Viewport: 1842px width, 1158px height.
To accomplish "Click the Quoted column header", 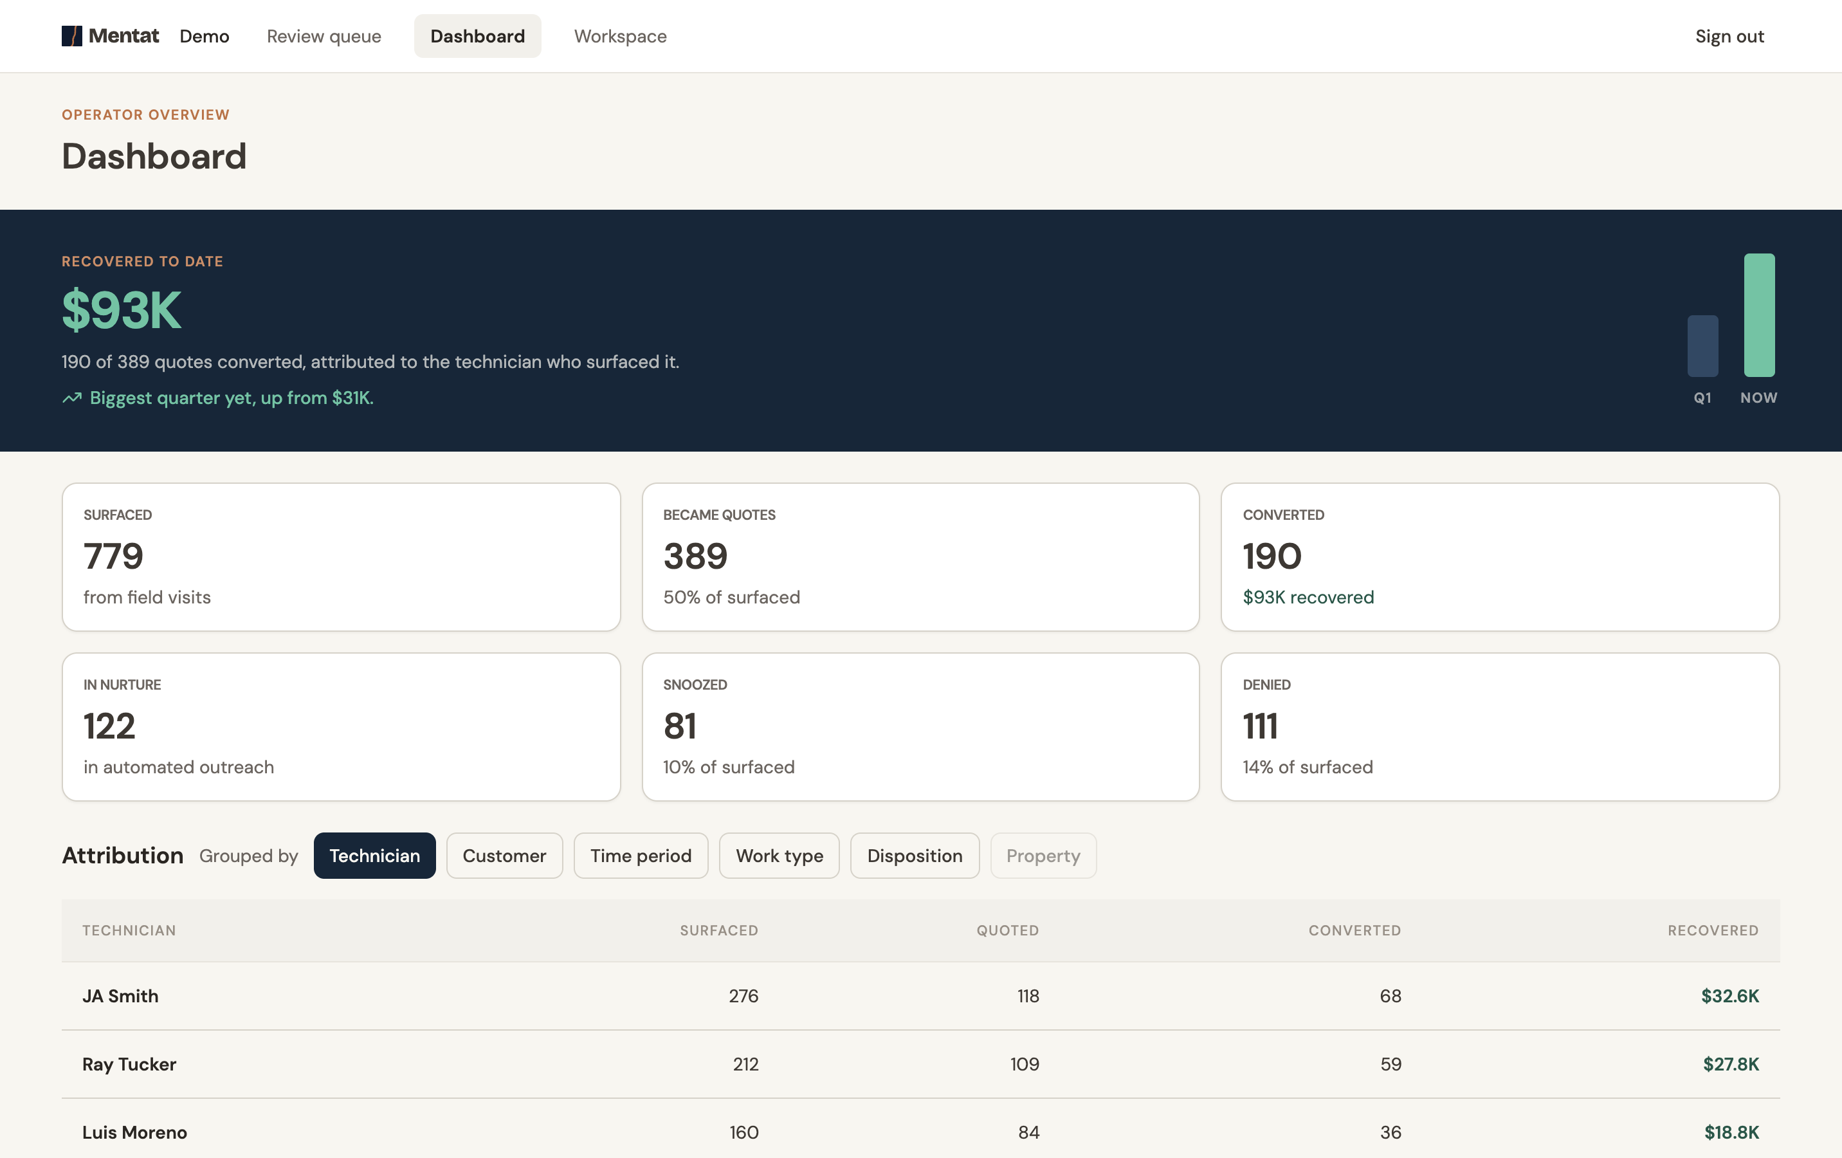I will (1007, 931).
